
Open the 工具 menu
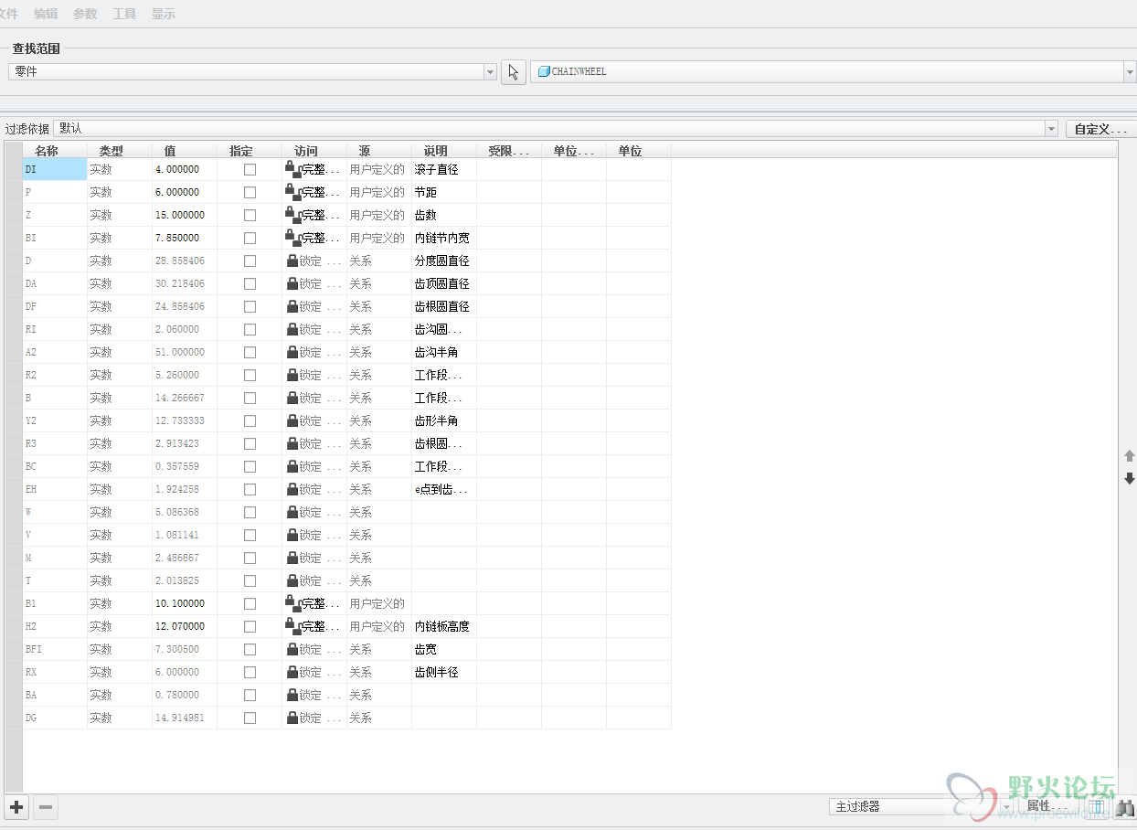[124, 14]
